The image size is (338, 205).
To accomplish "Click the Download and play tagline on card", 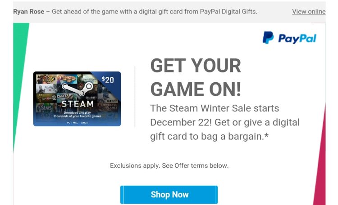I will click(x=78, y=115).
